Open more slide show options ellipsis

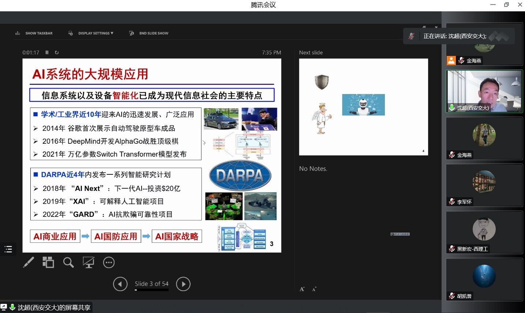coord(109,263)
